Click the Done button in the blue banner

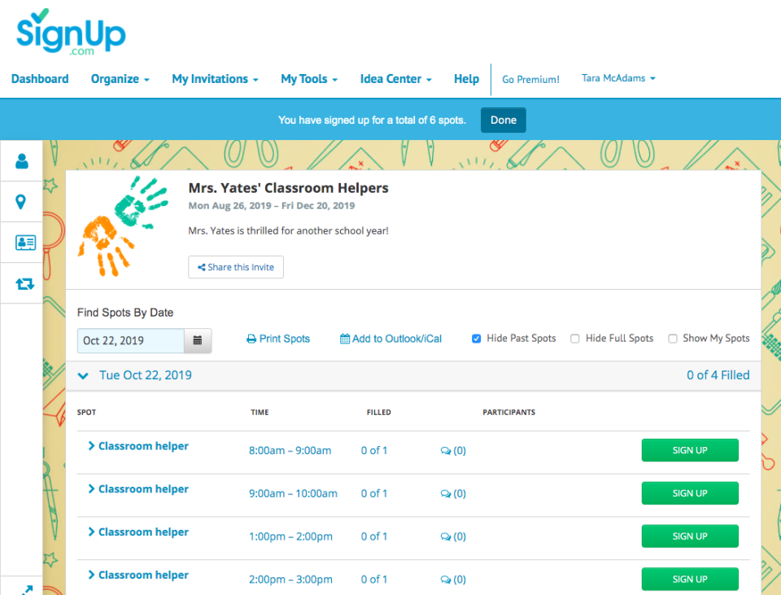click(x=503, y=119)
